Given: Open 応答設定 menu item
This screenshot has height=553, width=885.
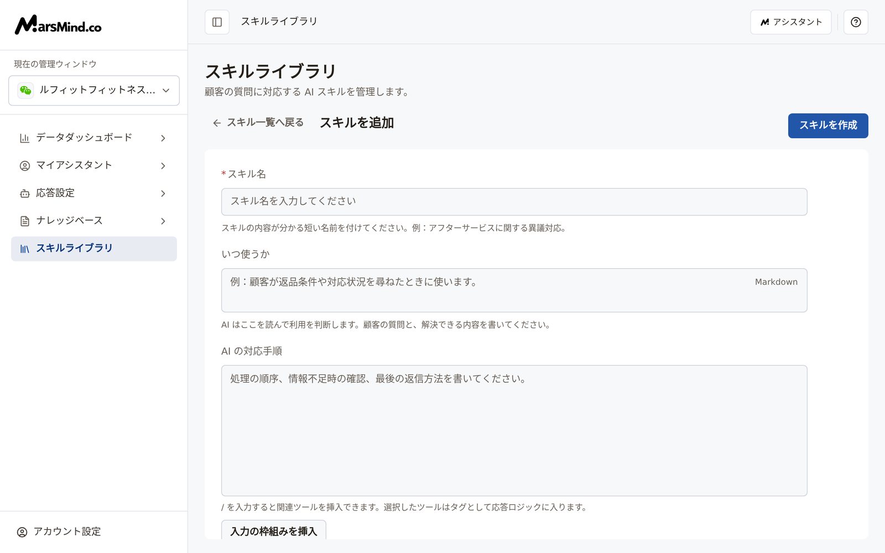Looking at the screenshot, I should 94,193.
